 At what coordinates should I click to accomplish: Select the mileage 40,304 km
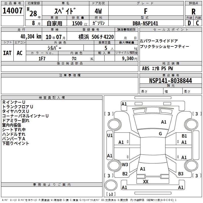pos(31,37)
